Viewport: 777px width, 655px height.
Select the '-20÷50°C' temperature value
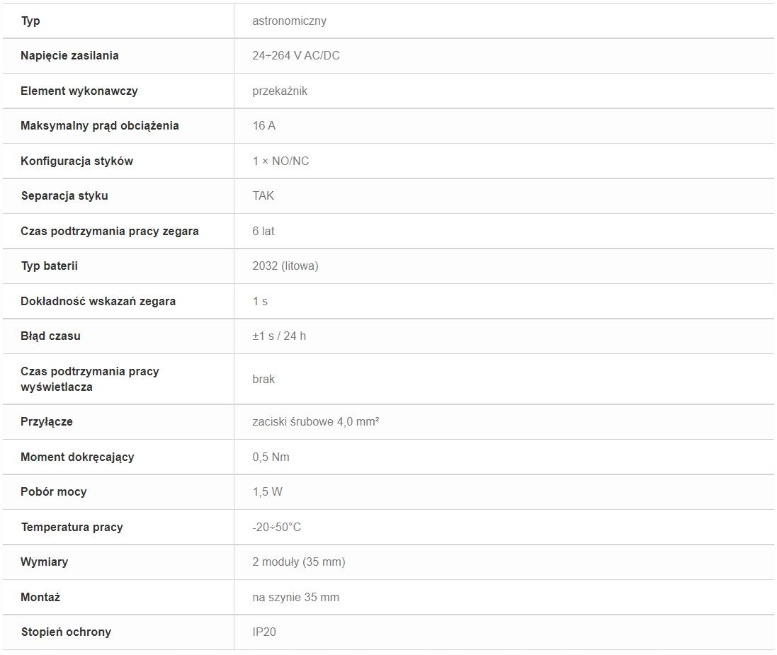(x=276, y=527)
